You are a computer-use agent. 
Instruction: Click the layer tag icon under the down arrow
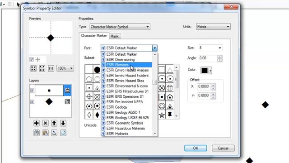63,133
